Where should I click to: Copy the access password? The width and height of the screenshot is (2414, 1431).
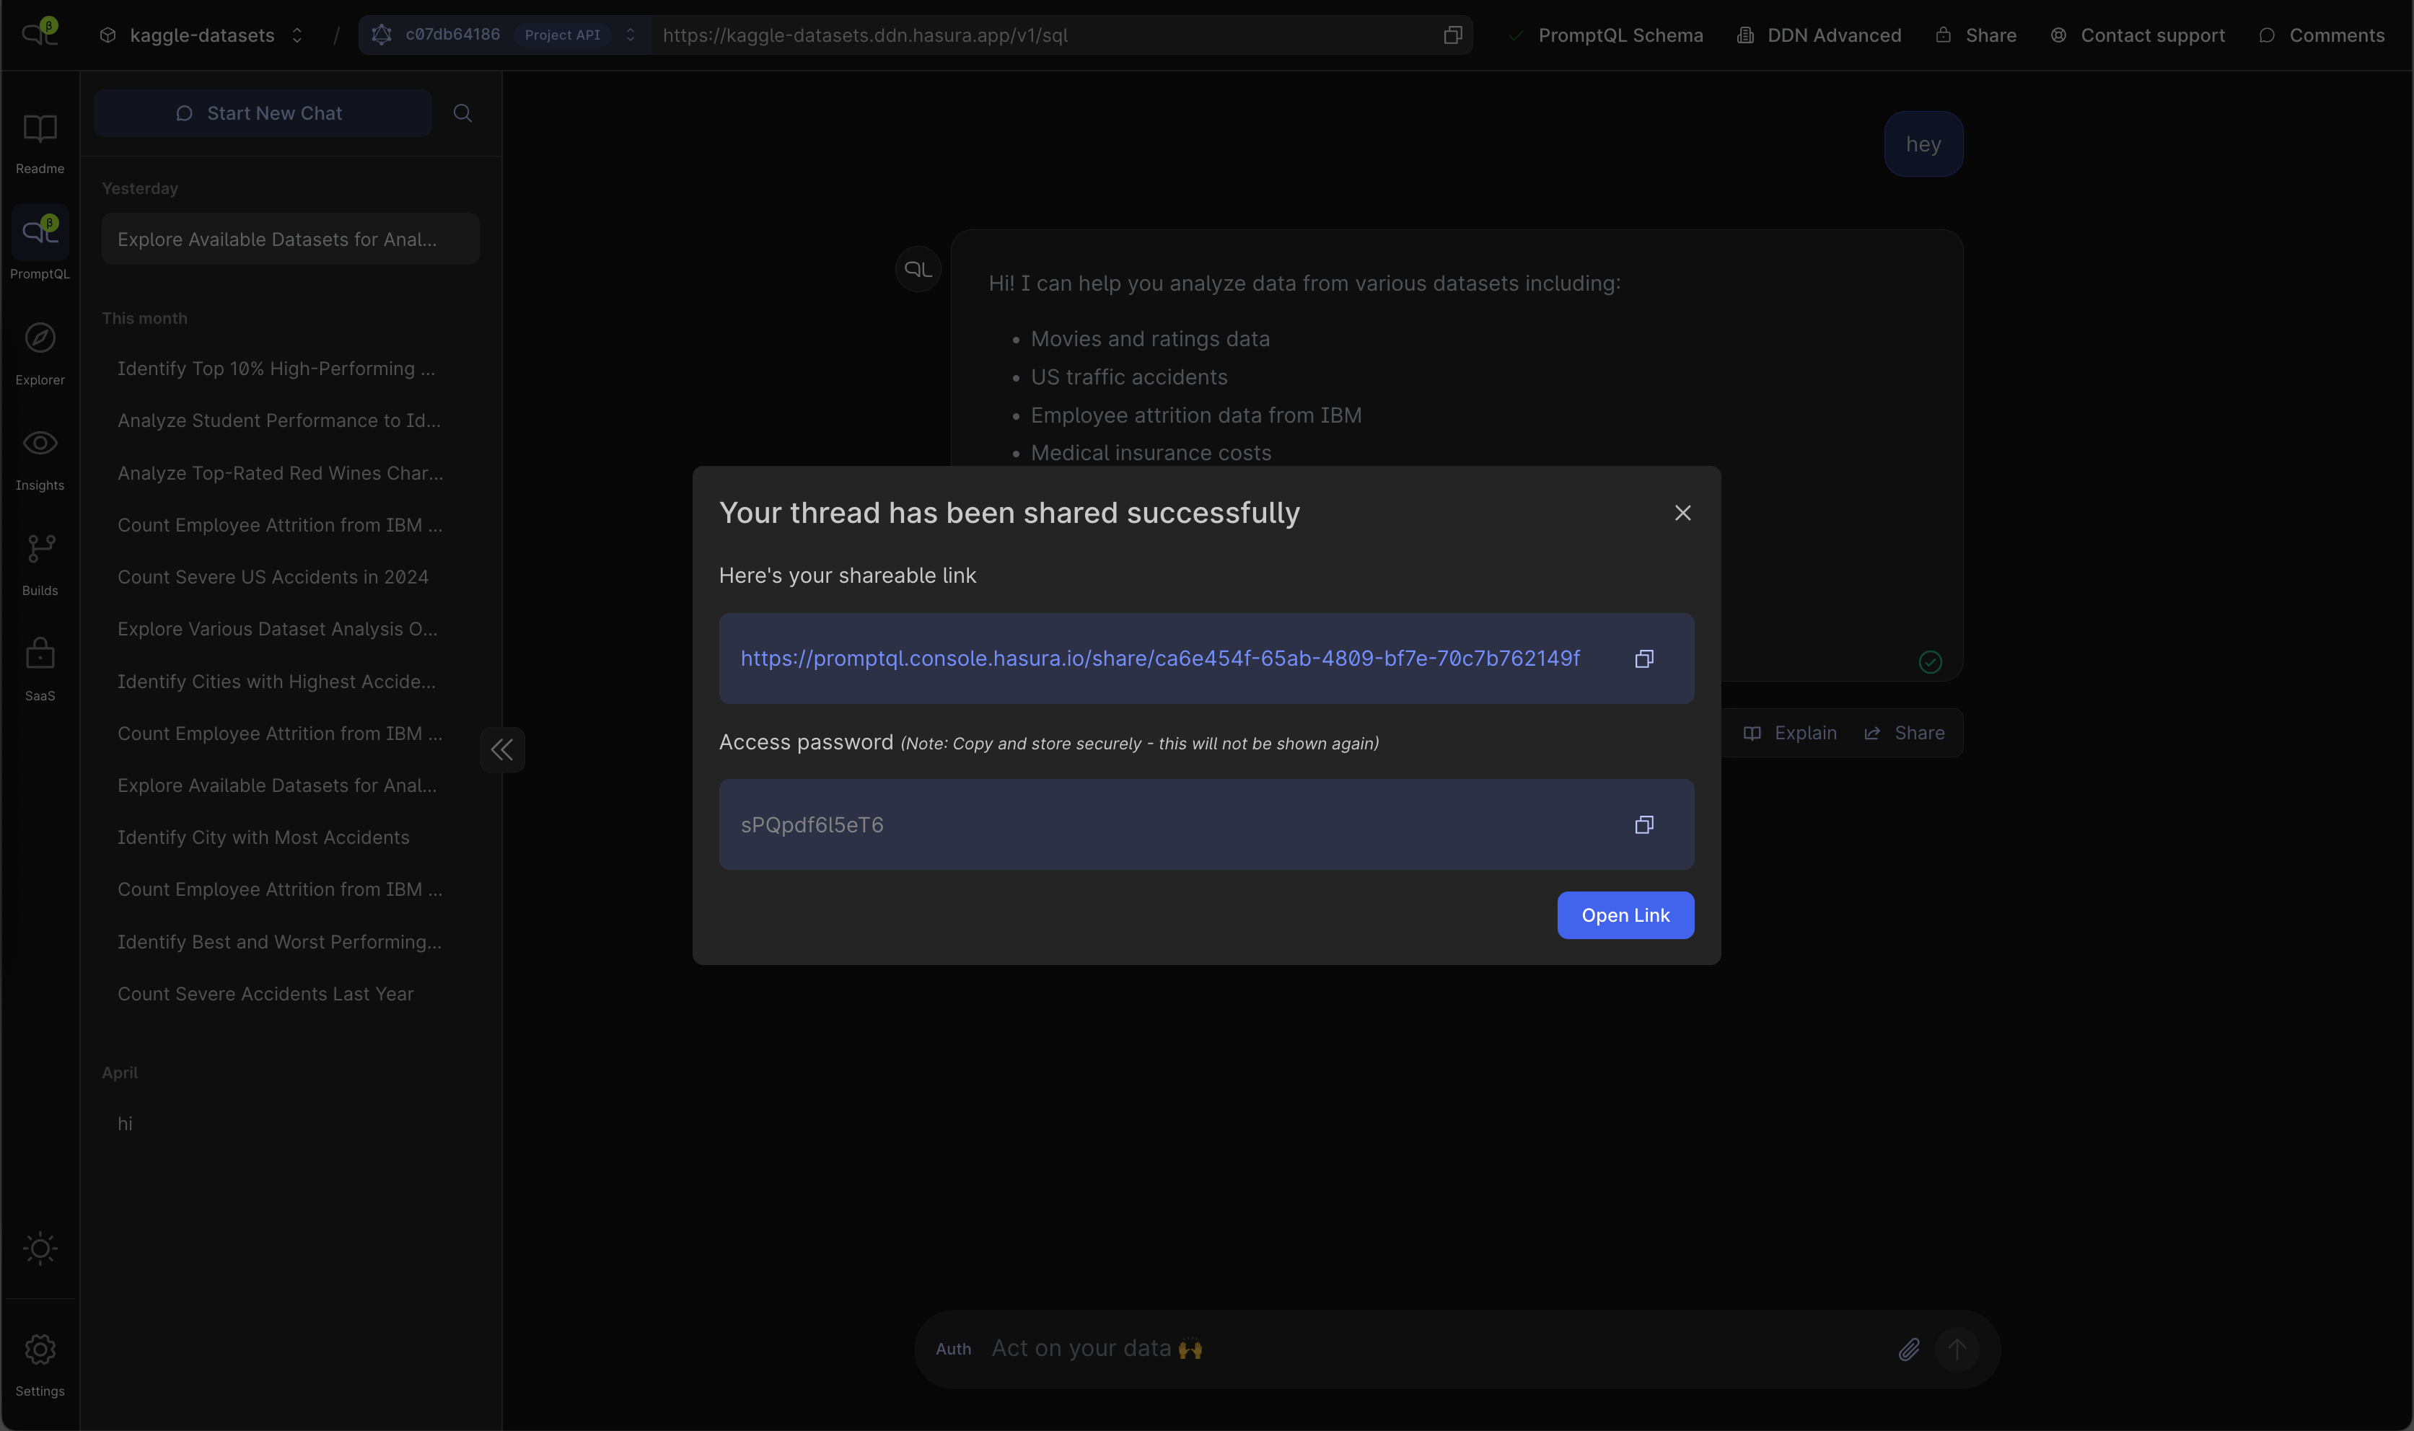(x=1643, y=824)
